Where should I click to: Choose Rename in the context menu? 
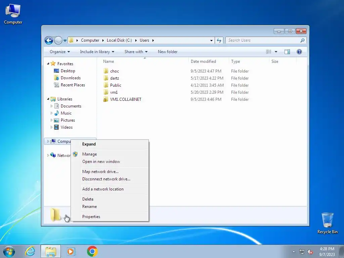[110, 207]
